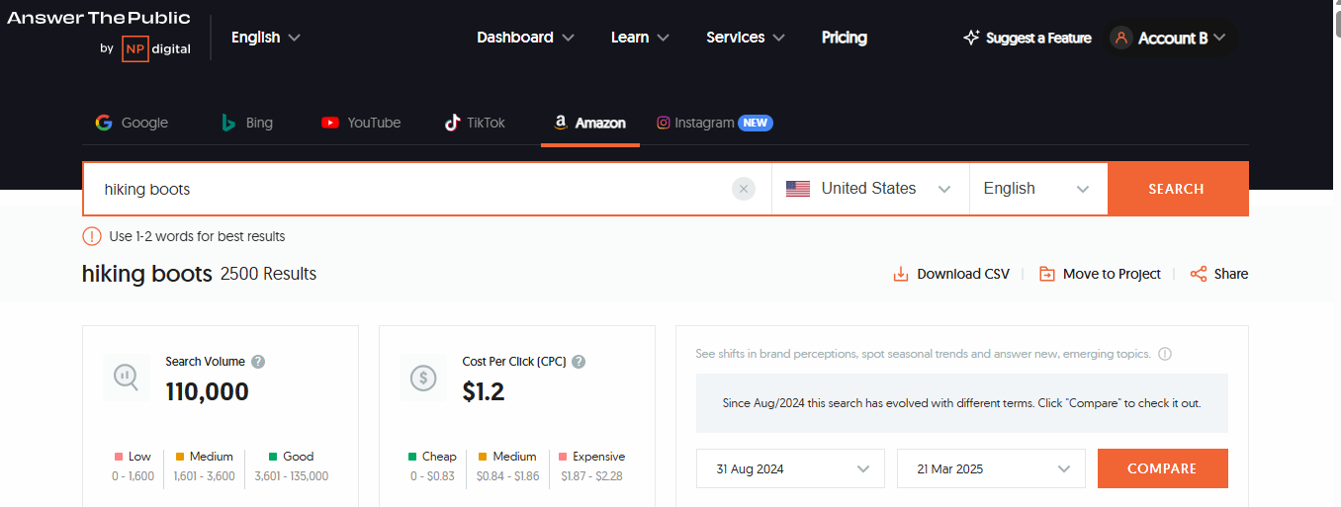Click the COMPARE button

1163,468
